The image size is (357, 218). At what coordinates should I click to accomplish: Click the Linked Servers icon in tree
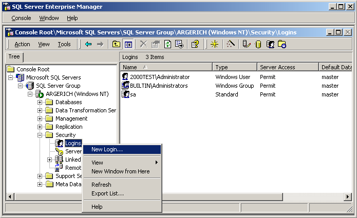[59, 160]
